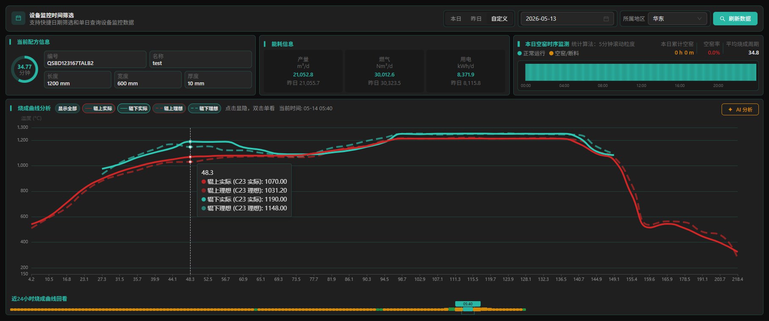Expand the 所属地区 华东 dropdown
This screenshot has width=769, height=321.
pyautogui.click(x=678, y=19)
